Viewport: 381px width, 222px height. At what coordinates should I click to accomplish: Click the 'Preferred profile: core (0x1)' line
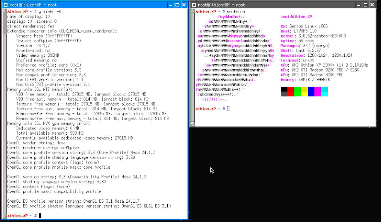49,65
